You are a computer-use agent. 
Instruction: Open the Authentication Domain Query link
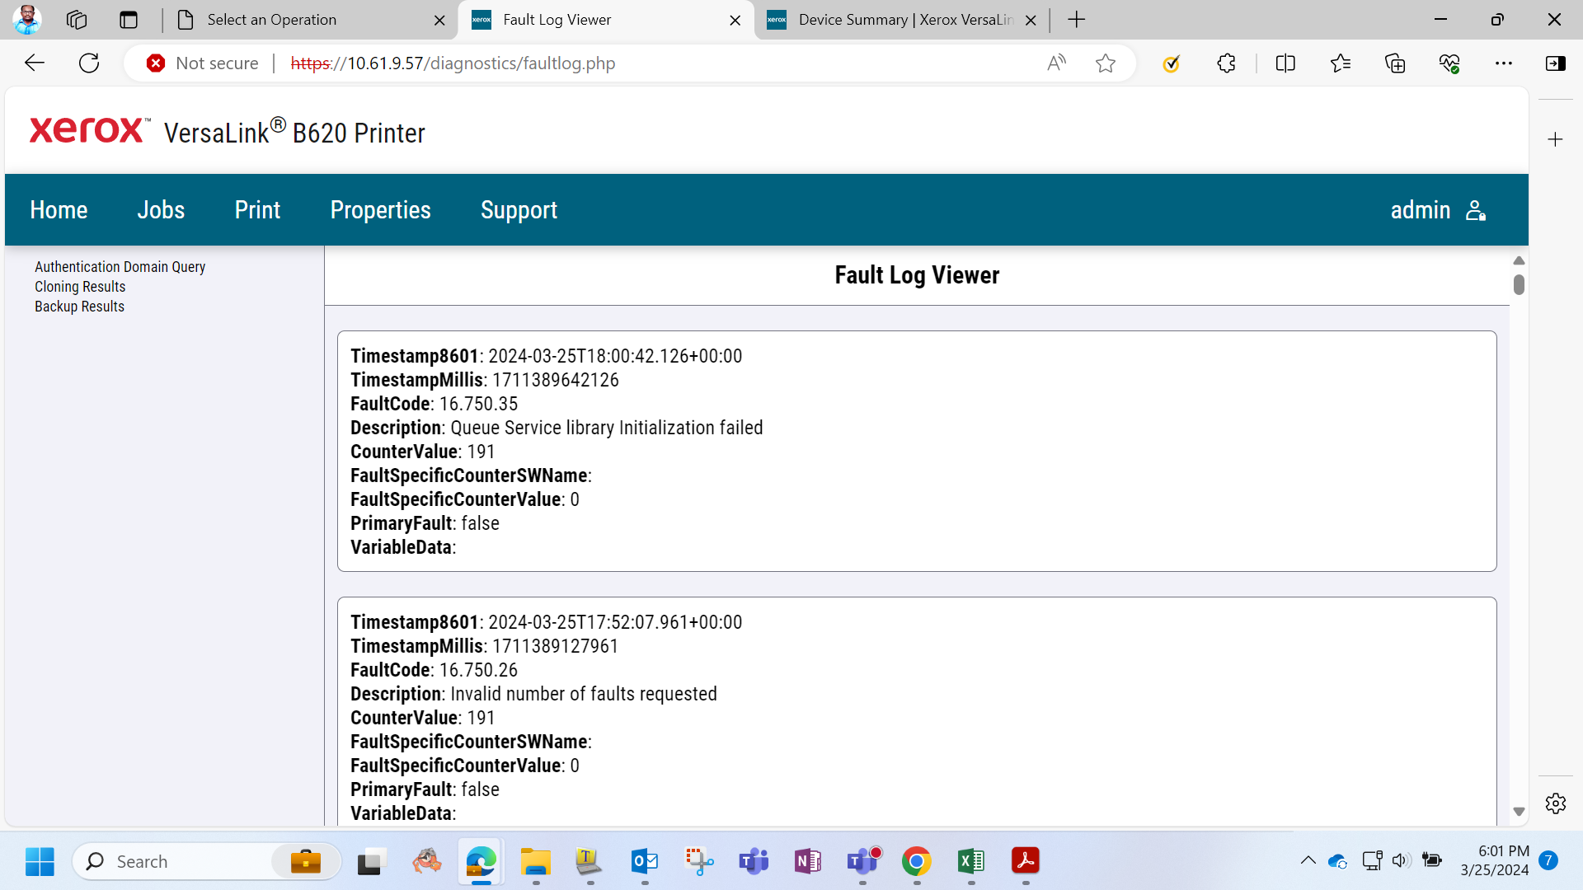[120, 267]
